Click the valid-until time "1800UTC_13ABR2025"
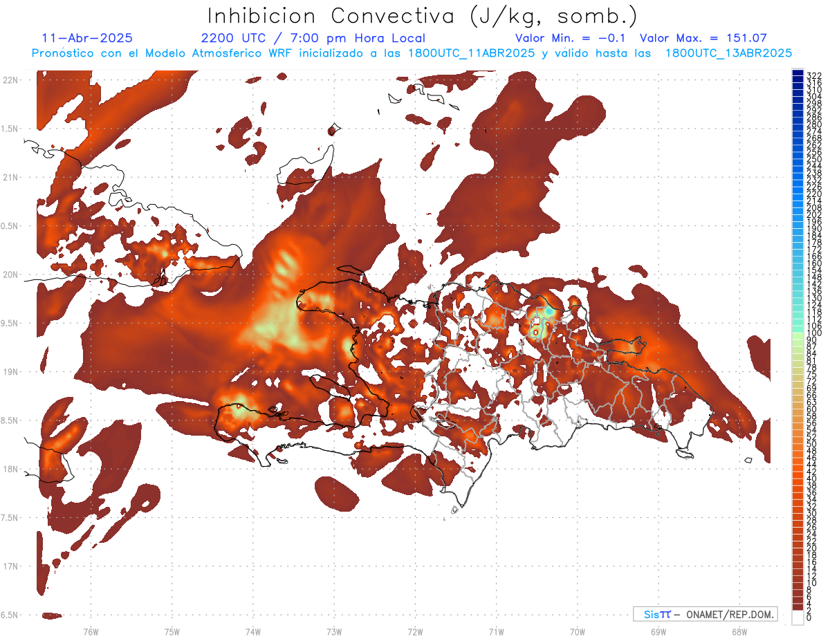The width and height of the screenshot is (830, 641). pyautogui.click(x=729, y=53)
